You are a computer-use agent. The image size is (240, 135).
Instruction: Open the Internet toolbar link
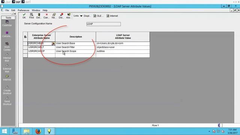point(112,16)
